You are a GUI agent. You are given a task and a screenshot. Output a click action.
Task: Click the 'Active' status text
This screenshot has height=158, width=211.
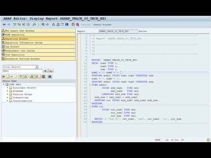(142, 31)
